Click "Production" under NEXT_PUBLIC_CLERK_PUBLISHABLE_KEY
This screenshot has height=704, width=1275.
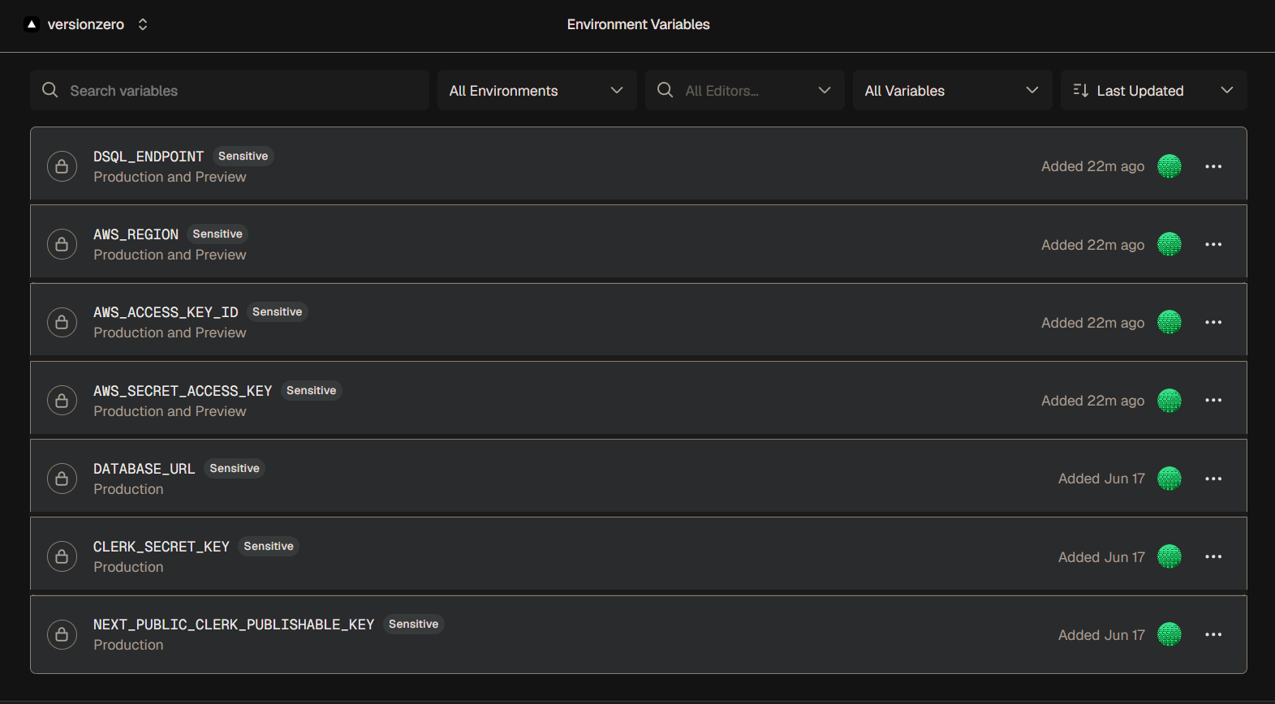pos(128,645)
